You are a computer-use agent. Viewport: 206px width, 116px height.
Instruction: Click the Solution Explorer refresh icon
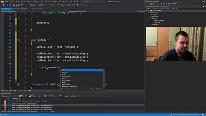click(x=164, y=4)
